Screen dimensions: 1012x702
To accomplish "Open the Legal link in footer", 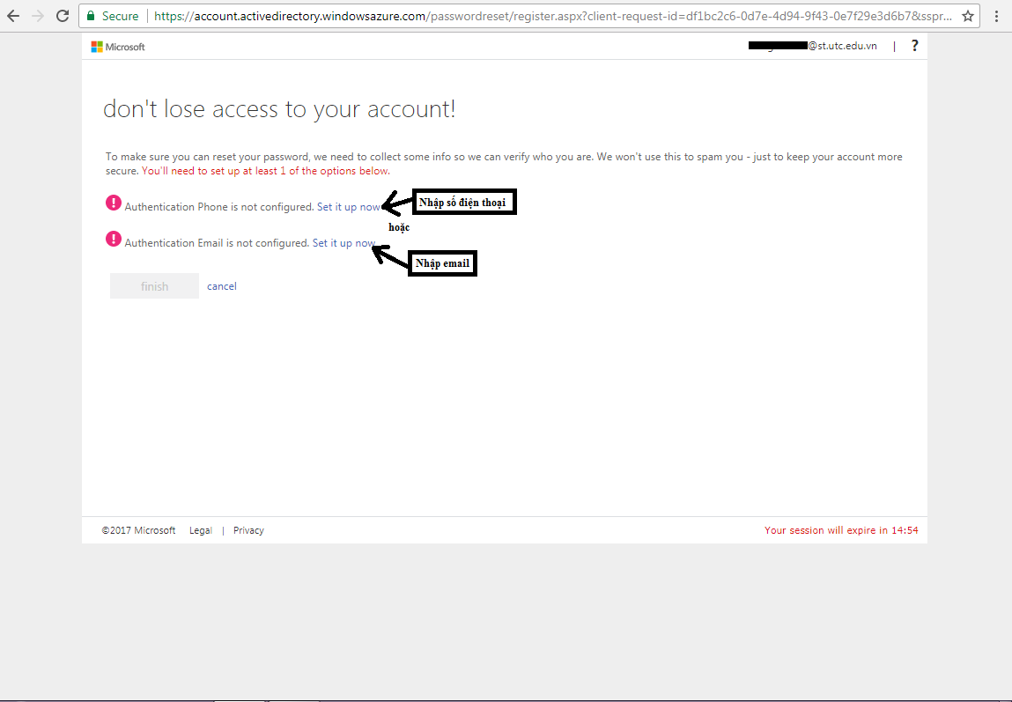I will (x=201, y=530).
